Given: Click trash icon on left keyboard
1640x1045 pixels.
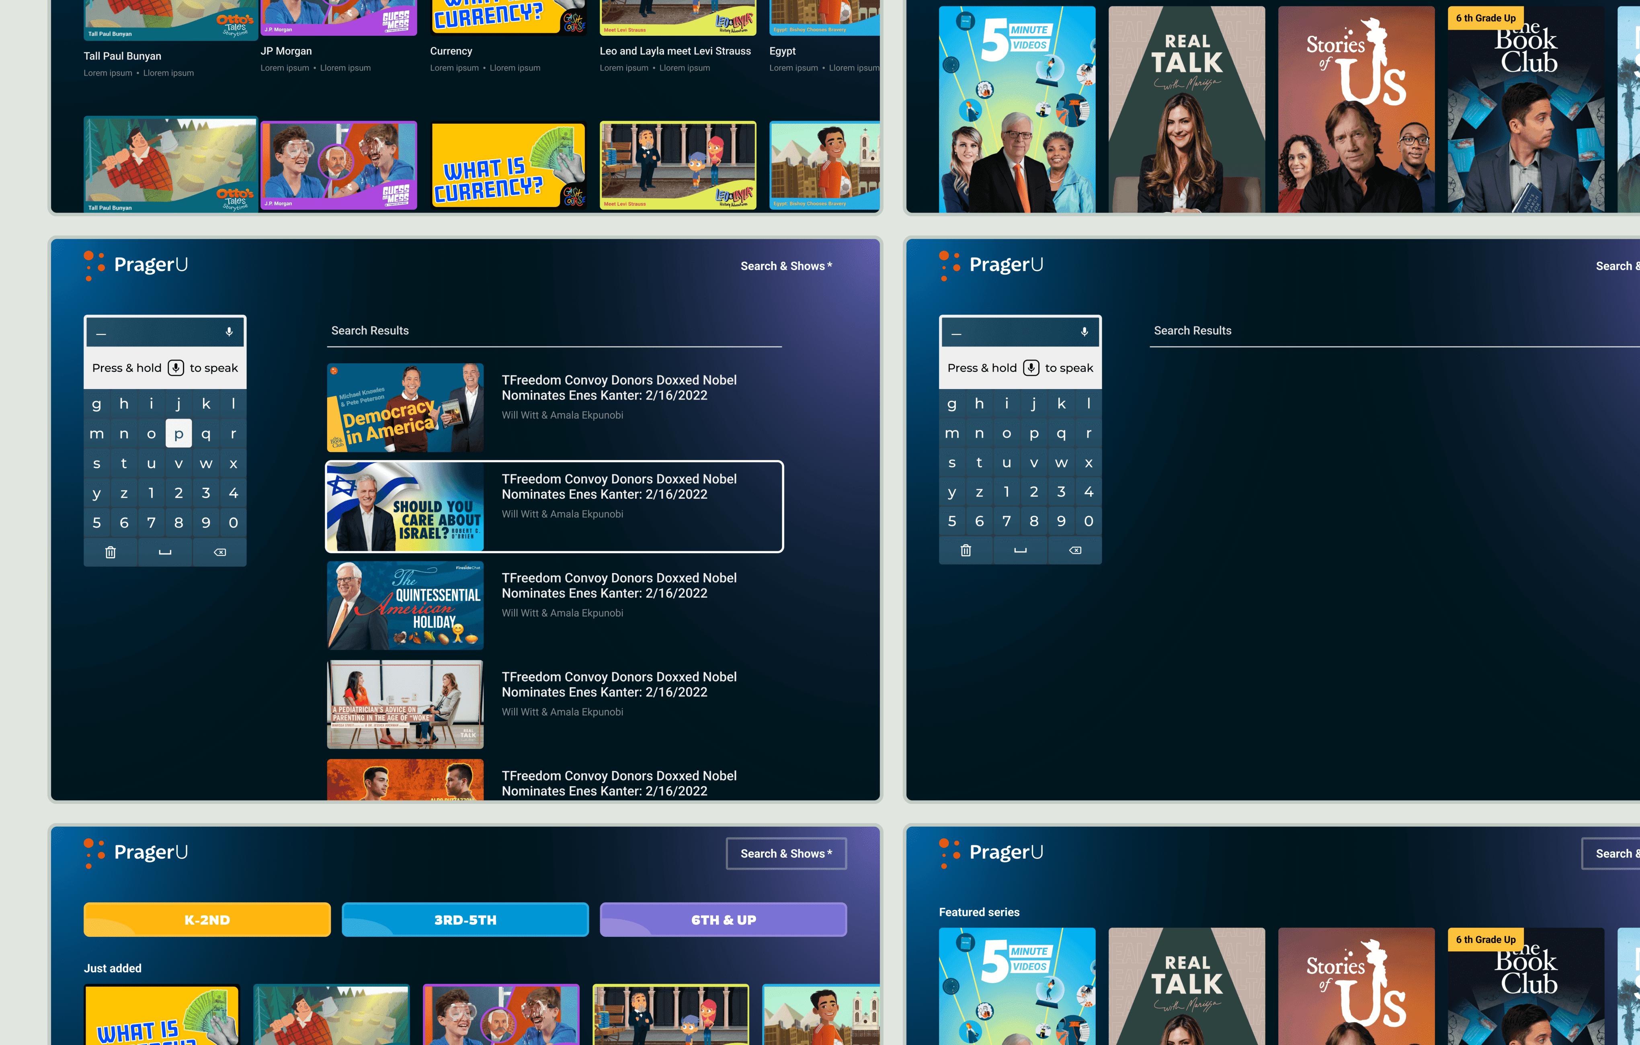Looking at the screenshot, I should point(110,552).
